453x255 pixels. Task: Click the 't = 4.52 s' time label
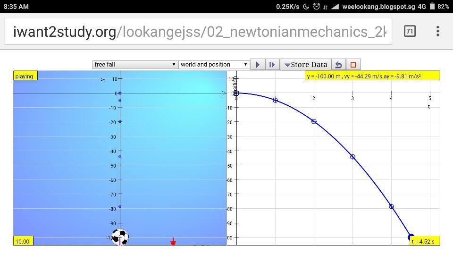424,241
